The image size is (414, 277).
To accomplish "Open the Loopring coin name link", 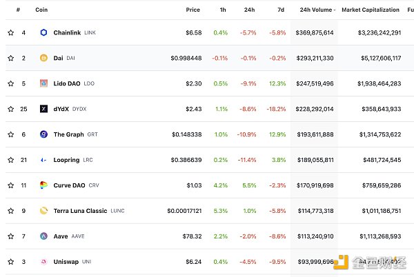I will (67, 160).
